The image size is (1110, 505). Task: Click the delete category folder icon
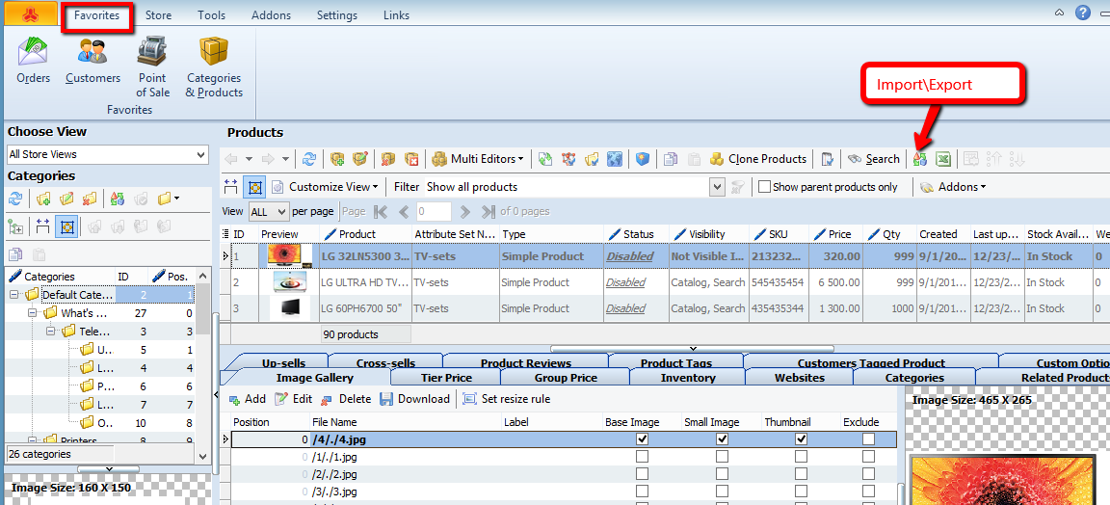[x=90, y=199]
